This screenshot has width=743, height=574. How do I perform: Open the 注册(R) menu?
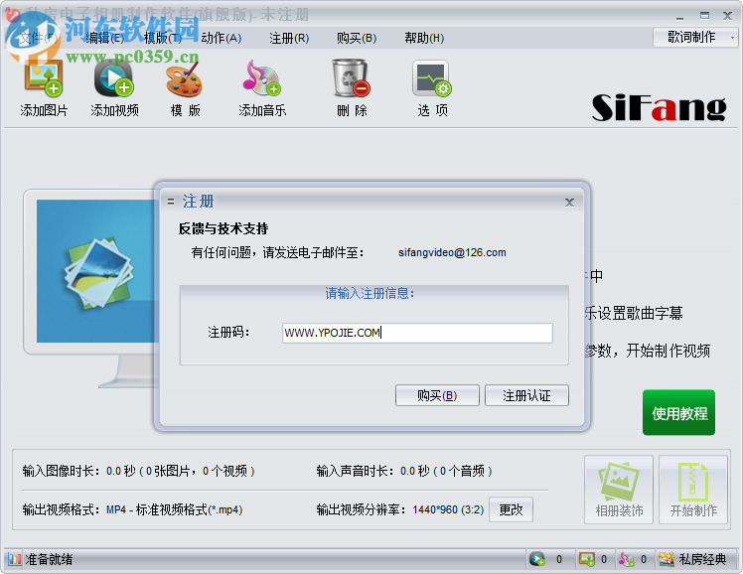[x=289, y=38]
